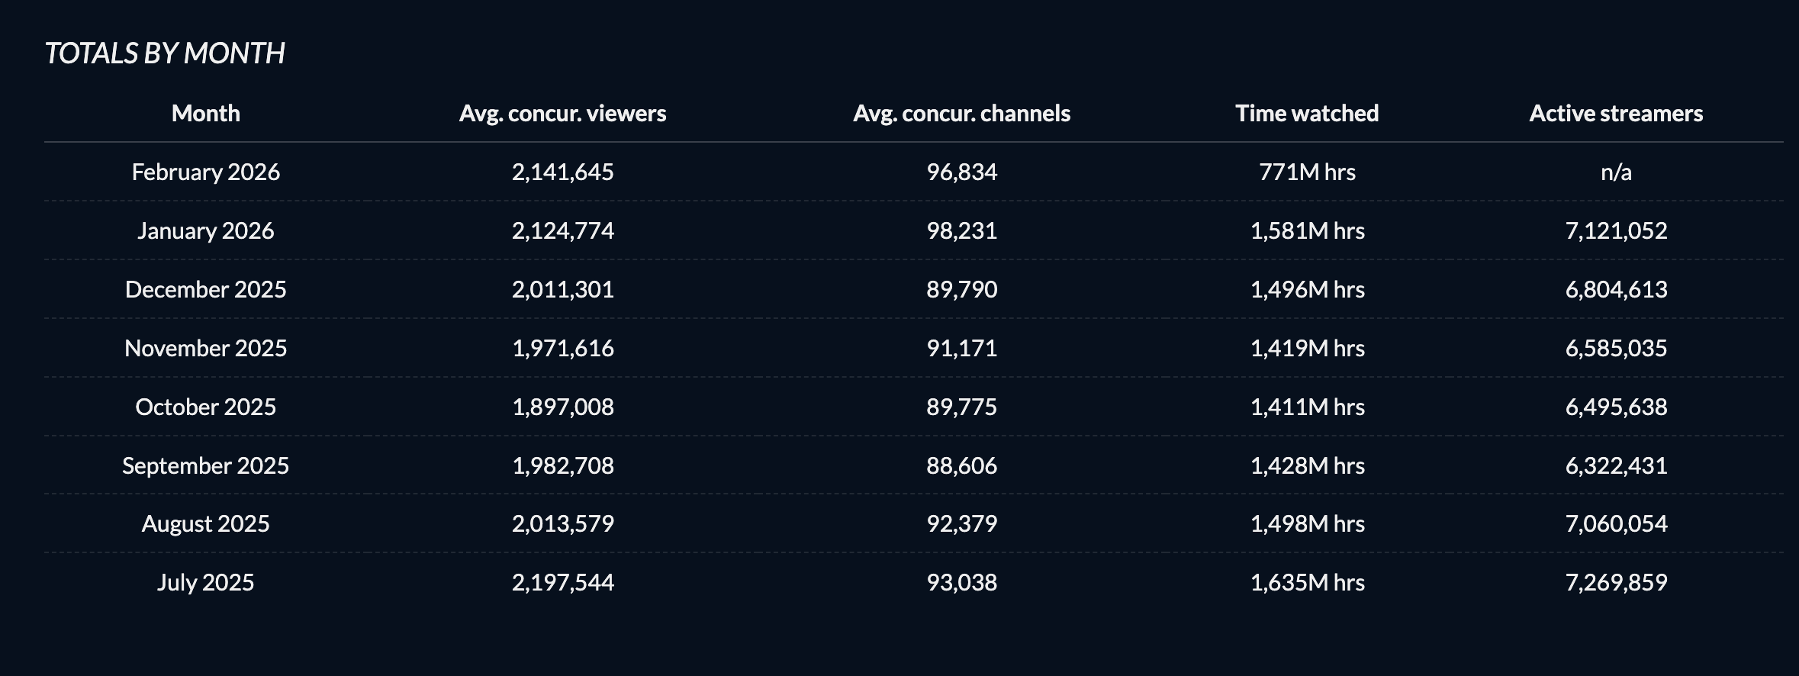This screenshot has height=676, width=1799.
Task: Click the n/a active streamers cell
Action: pyautogui.click(x=1616, y=172)
